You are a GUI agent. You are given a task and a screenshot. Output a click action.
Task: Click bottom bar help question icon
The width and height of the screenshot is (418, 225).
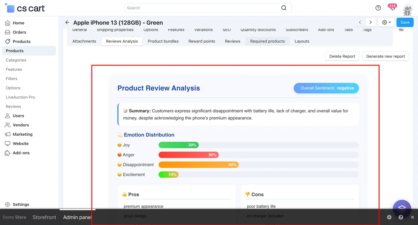click(x=401, y=217)
